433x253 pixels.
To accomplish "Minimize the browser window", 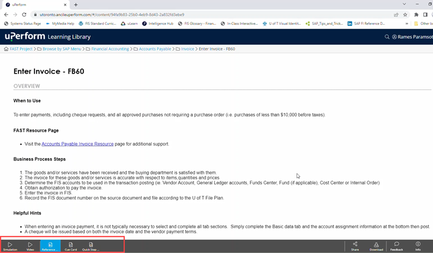I will pos(417,4).
